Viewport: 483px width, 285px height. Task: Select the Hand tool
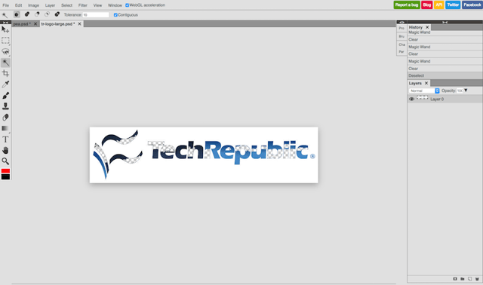click(x=5, y=151)
